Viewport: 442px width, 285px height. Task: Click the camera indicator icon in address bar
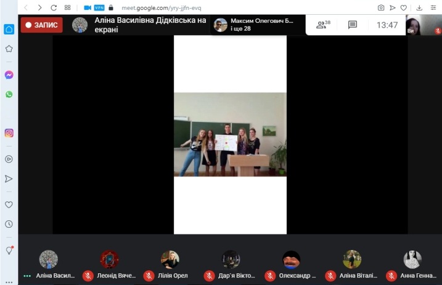[x=88, y=7]
